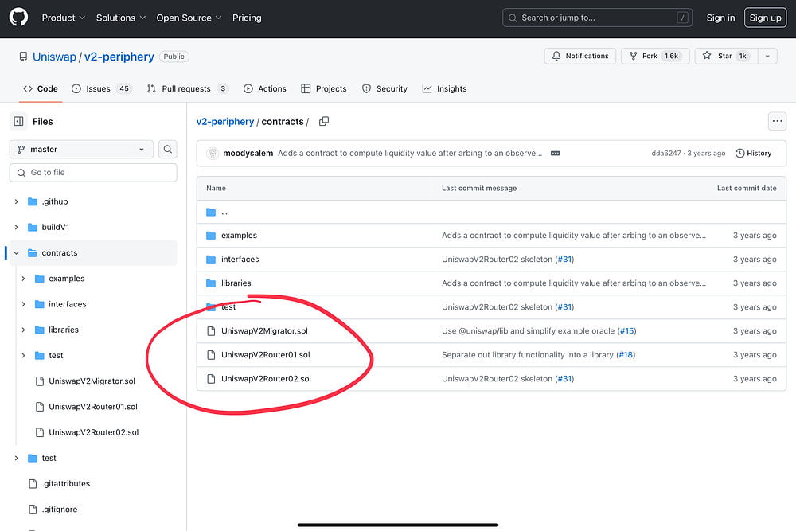
Task: Switch to the Issues tab
Action: tap(102, 89)
